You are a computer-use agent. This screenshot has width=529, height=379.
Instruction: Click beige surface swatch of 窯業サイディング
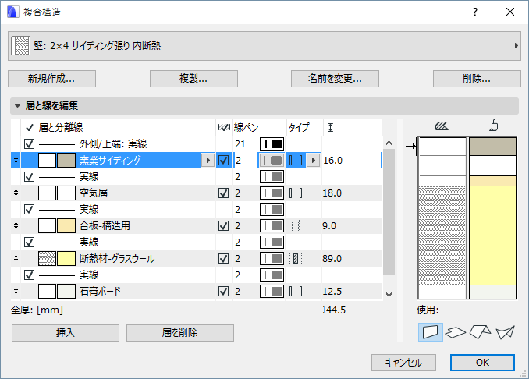[66, 160]
